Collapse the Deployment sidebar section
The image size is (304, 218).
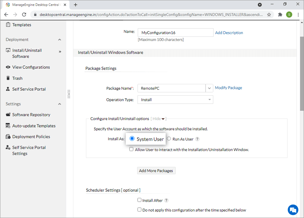click(x=60, y=39)
